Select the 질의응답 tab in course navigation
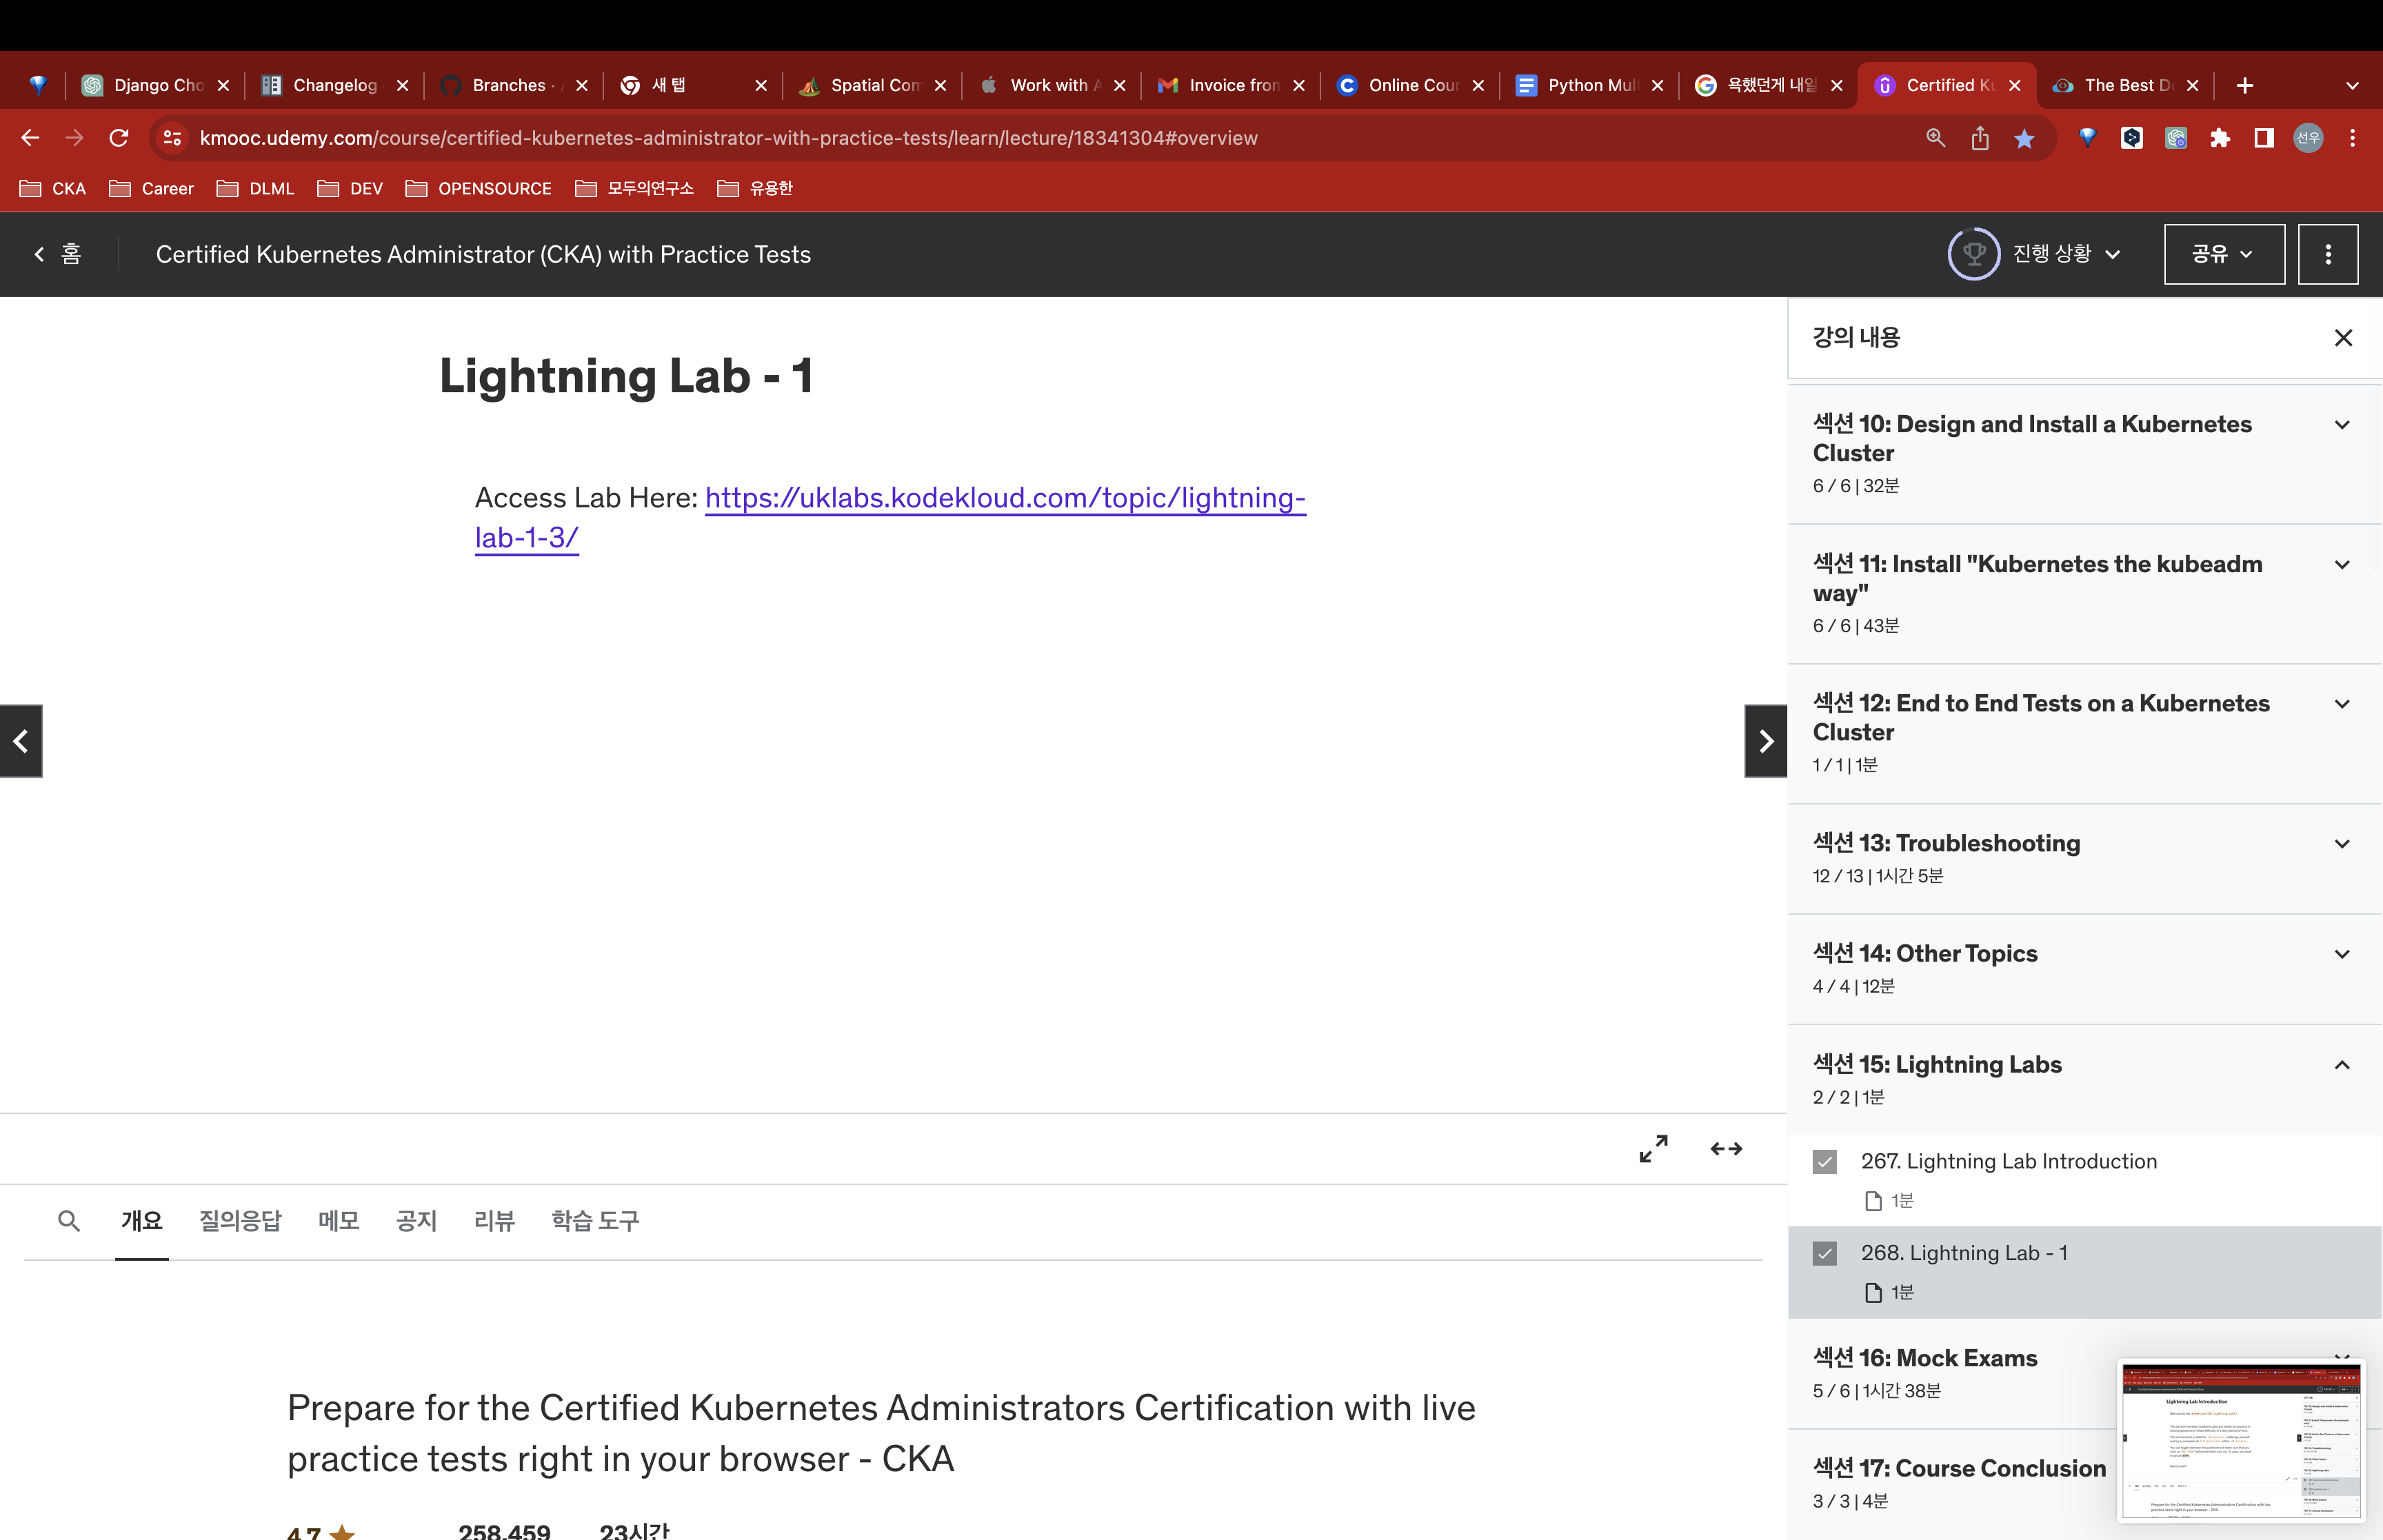This screenshot has width=2383, height=1540. click(240, 1219)
